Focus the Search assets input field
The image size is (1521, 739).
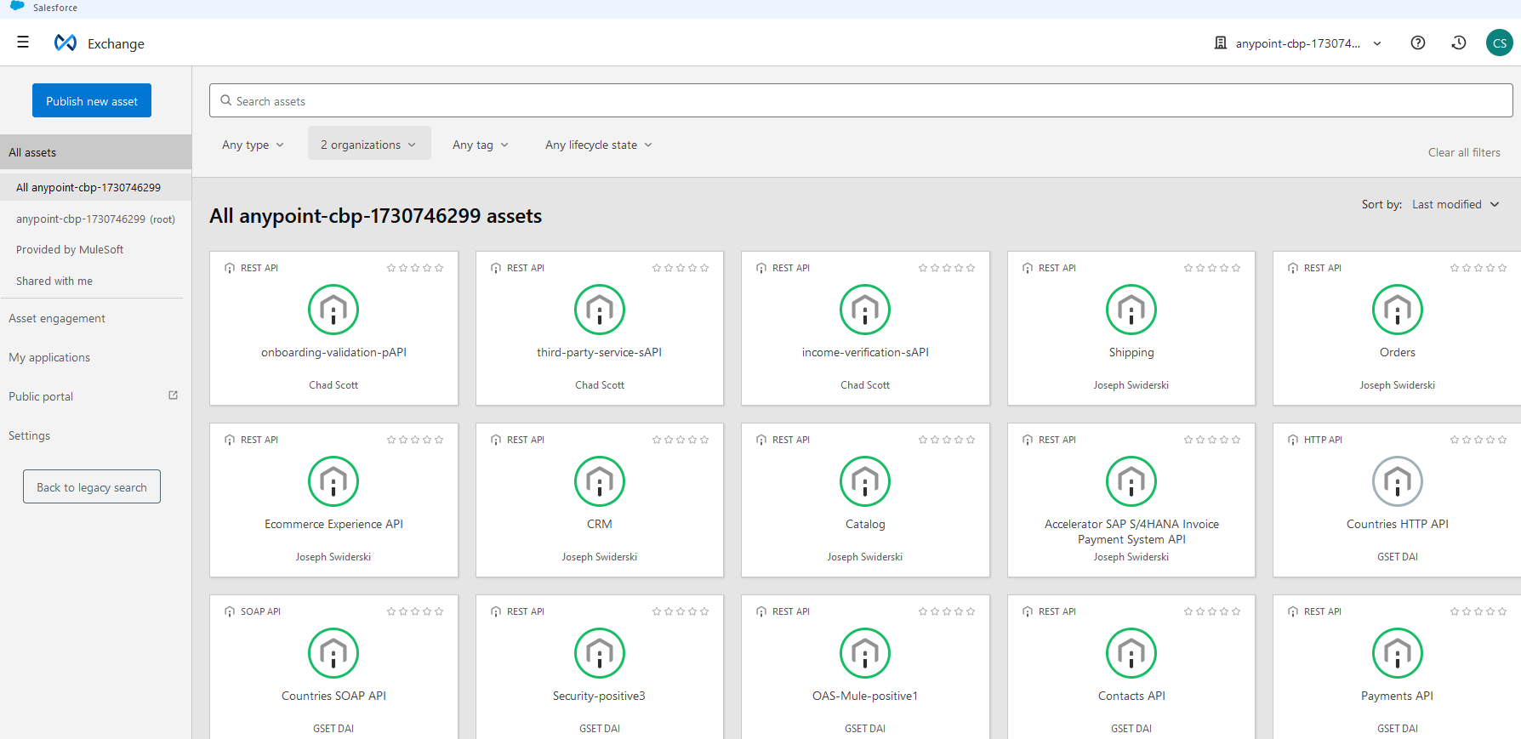click(x=861, y=101)
